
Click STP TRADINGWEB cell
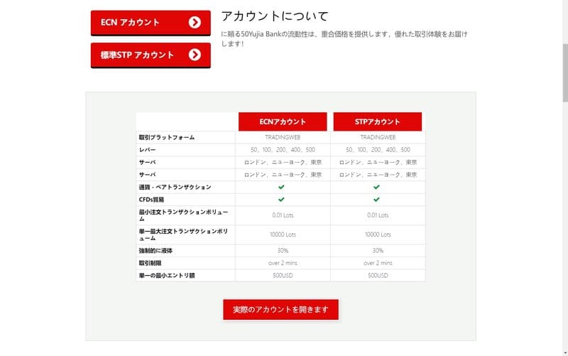click(x=378, y=137)
